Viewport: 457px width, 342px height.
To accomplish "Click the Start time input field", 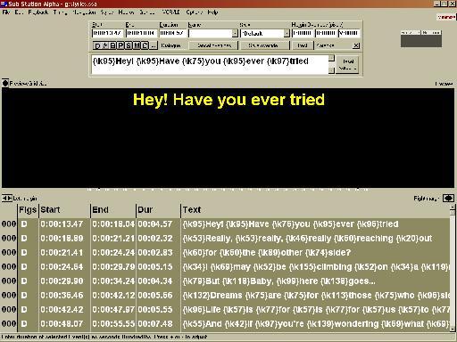I will [107, 33].
